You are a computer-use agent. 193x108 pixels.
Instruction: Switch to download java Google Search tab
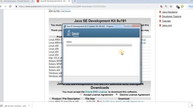pos(16,1)
